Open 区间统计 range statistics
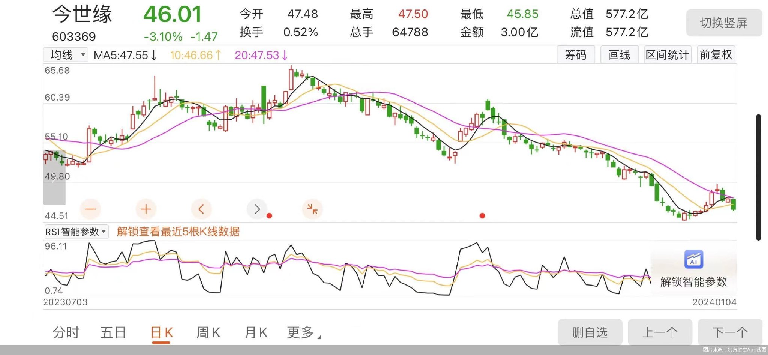The width and height of the screenshot is (768, 355). coord(667,55)
